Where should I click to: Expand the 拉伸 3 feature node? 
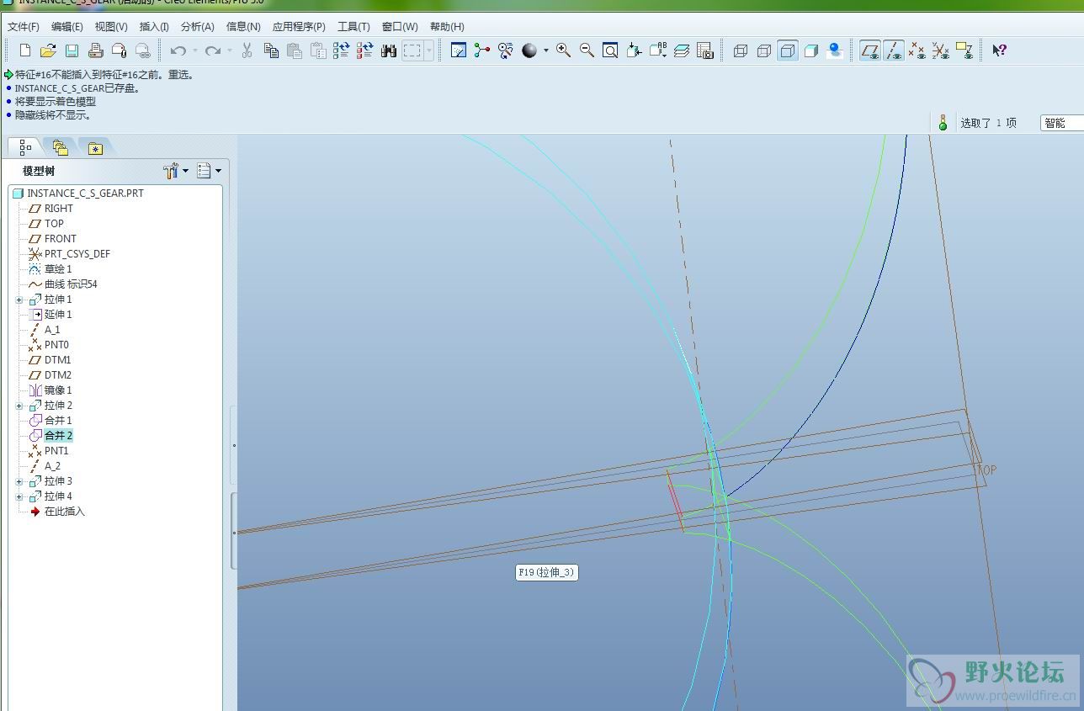pos(19,481)
